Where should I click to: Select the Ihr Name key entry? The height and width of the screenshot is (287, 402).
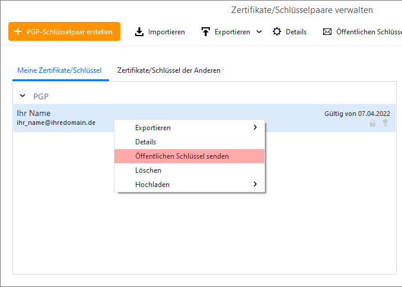pyautogui.click(x=205, y=118)
